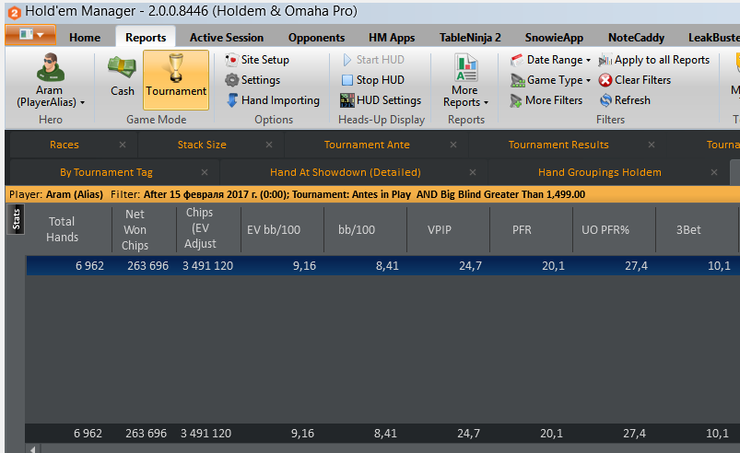Select data row cell 3 491 120
The height and width of the screenshot is (453, 740).
(x=207, y=266)
